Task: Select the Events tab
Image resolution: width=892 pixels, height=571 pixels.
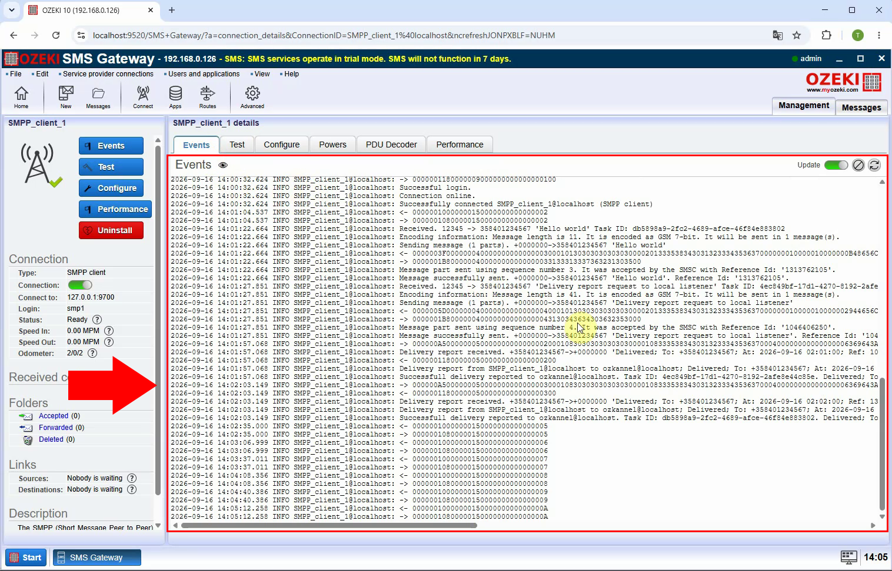Action: pos(197,145)
